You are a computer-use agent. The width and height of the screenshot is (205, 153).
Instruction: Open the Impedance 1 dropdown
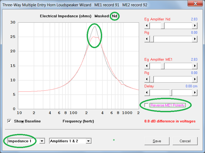(42, 141)
